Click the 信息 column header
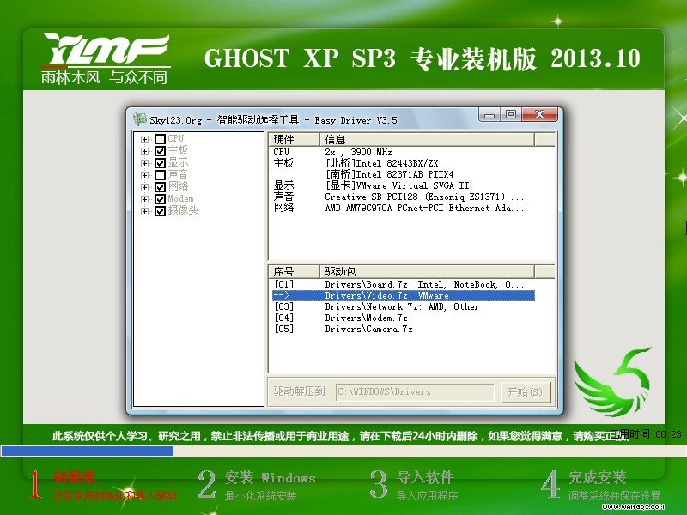Screen dimensions: 687x515 click(x=427, y=140)
